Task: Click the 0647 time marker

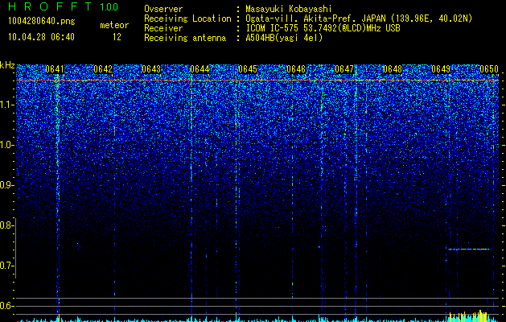Action: point(344,69)
